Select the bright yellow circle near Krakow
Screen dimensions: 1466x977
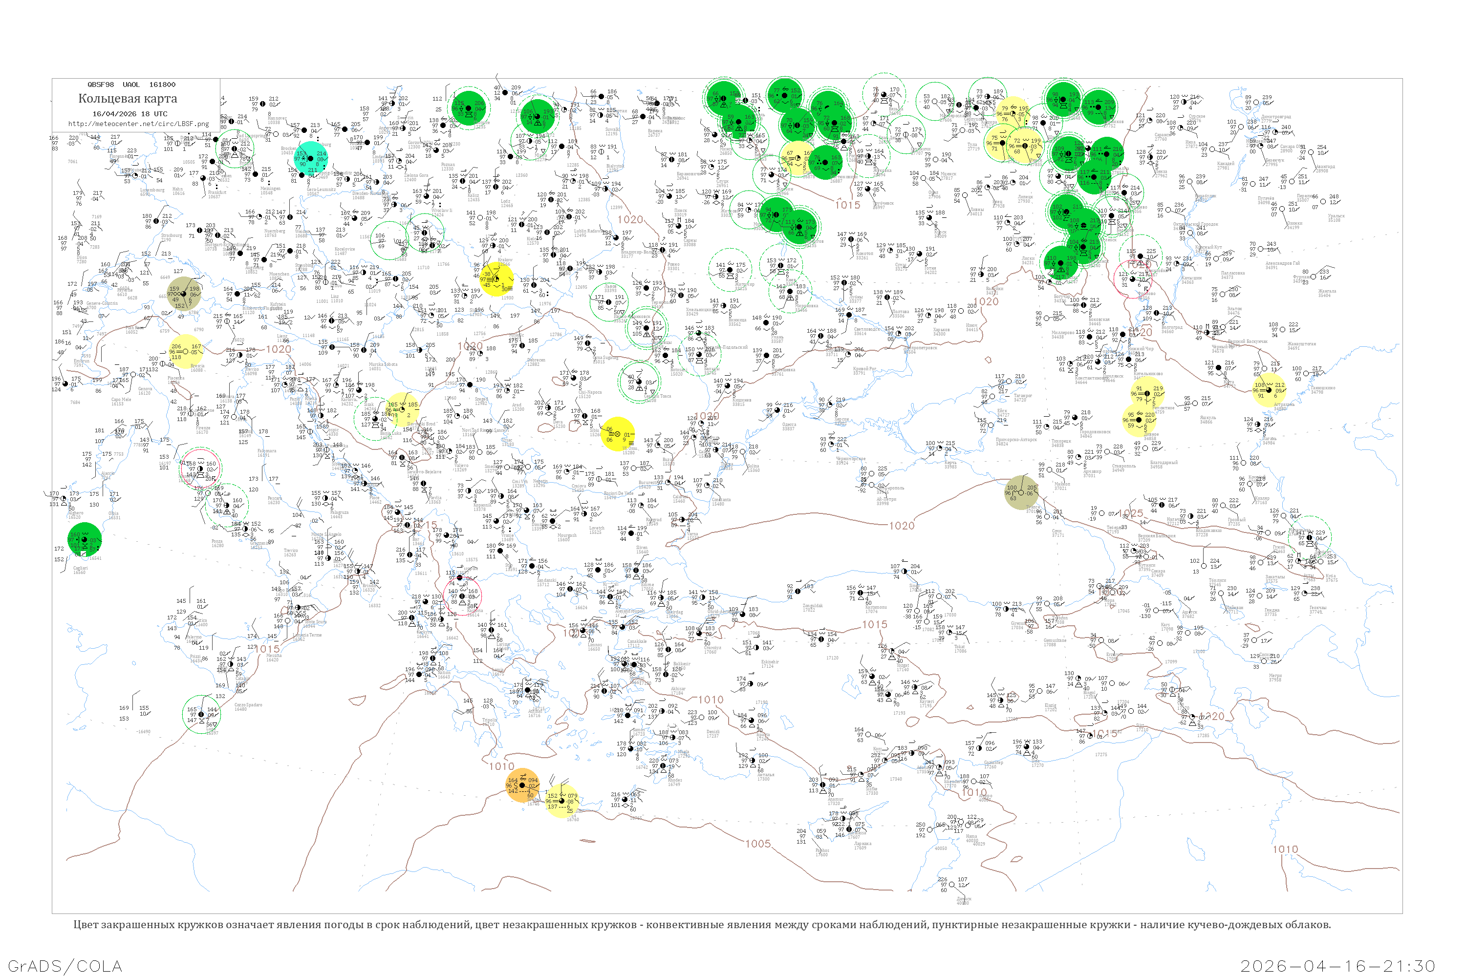497,278
